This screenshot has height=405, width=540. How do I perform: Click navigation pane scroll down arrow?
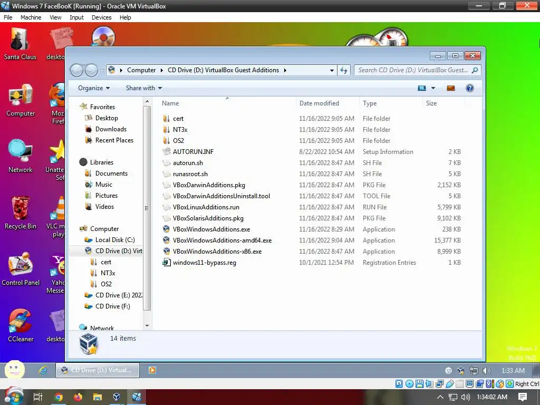tap(147, 326)
